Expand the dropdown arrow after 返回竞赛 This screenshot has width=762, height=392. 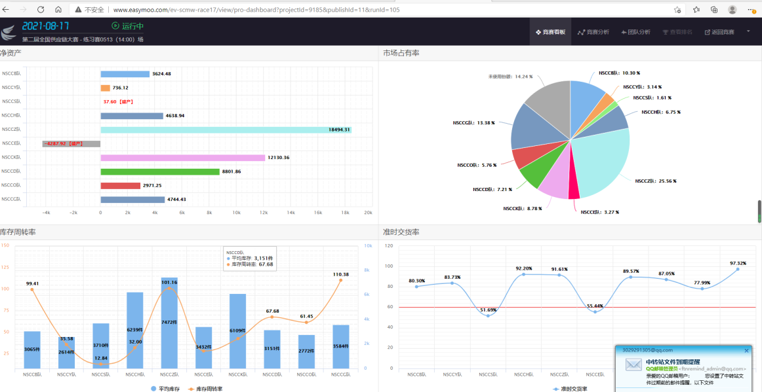[x=748, y=31]
